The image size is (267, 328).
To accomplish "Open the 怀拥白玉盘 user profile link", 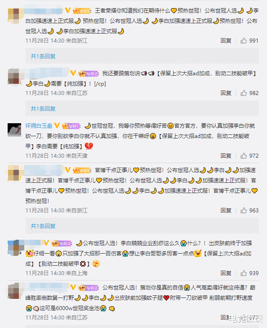I will pyautogui.click(x=39, y=126).
